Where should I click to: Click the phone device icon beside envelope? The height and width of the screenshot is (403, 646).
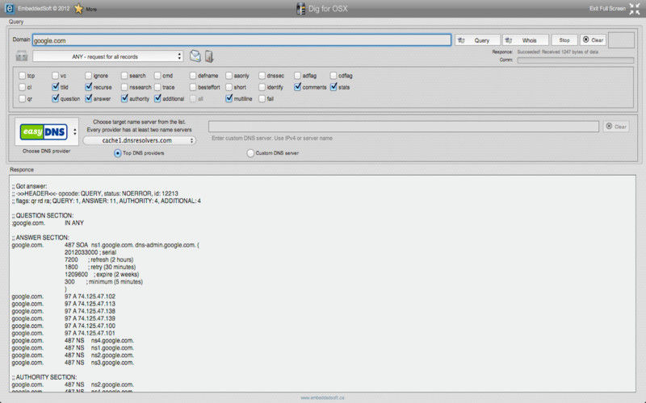point(209,56)
